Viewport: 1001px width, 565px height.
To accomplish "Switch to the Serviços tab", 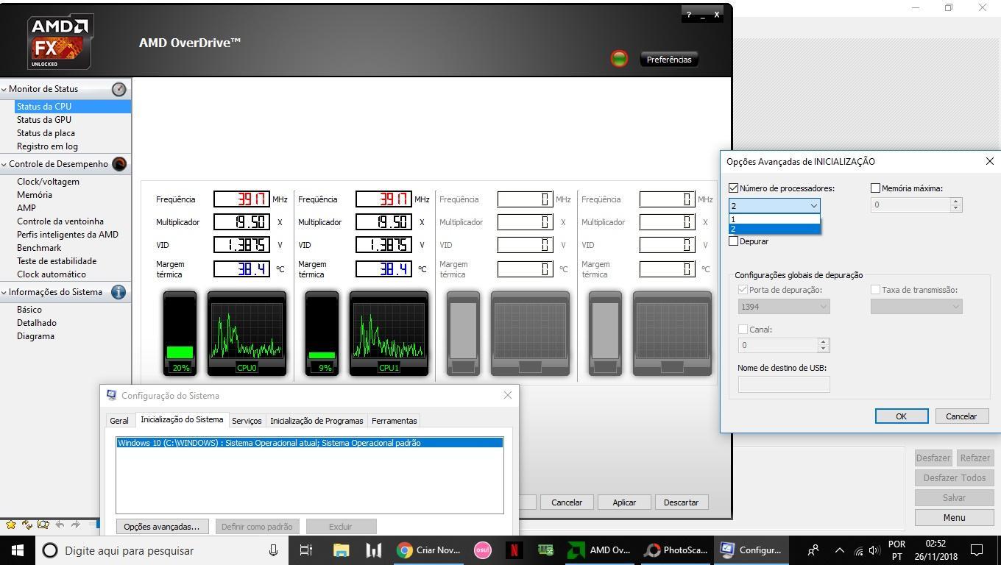I will (247, 421).
